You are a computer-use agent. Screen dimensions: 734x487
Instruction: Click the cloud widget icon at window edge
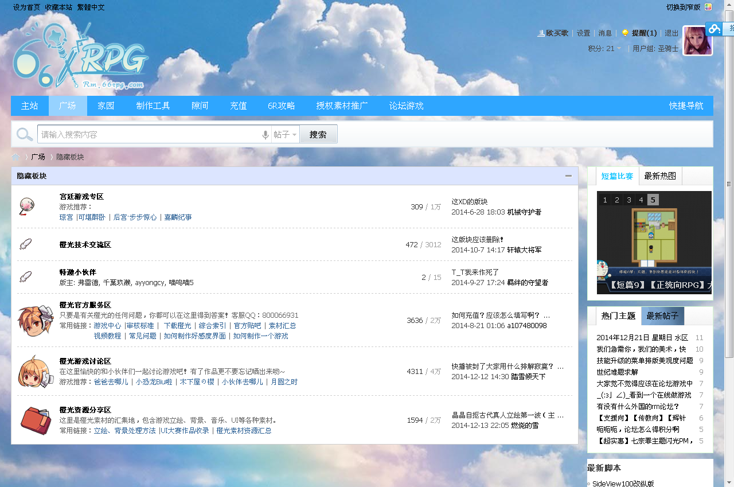coord(714,28)
